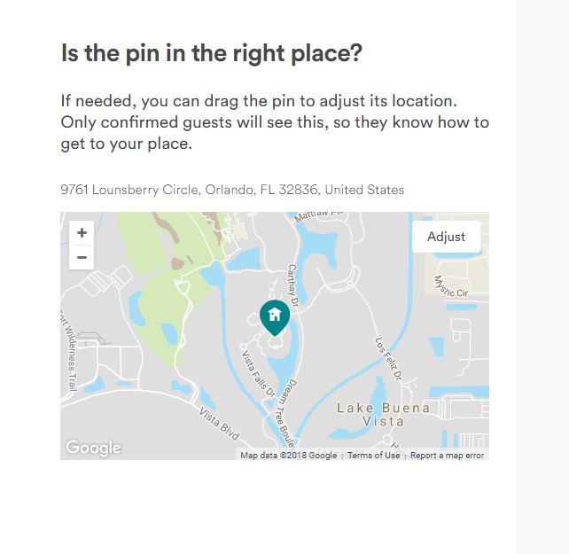Click the paragraph about dragging the pin

click(275, 122)
